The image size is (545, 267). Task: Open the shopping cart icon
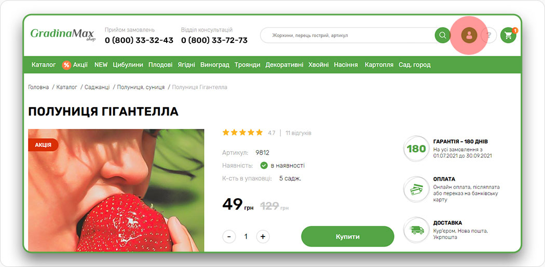(x=508, y=35)
